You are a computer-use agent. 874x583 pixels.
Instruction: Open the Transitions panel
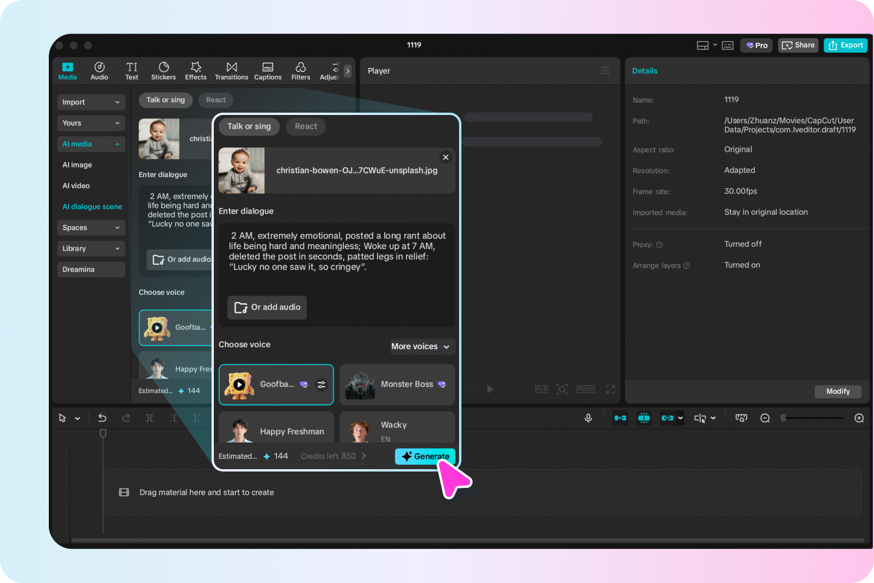231,70
